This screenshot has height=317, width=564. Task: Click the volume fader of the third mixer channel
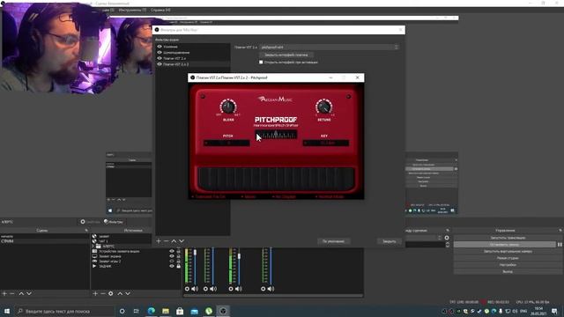pyautogui.click(x=239, y=256)
